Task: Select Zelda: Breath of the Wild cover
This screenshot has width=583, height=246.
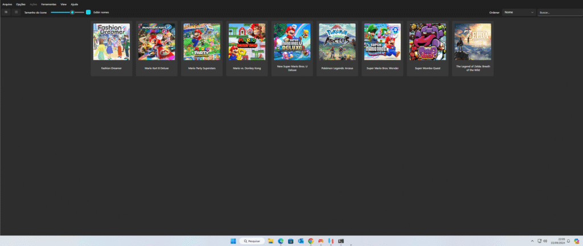Action: pyautogui.click(x=473, y=42)
